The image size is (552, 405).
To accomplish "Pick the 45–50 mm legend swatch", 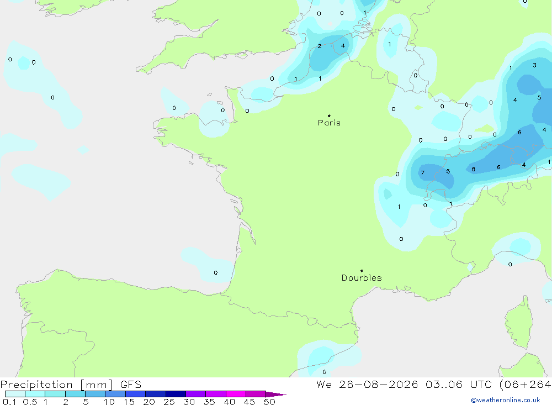I will coord(256,394).
